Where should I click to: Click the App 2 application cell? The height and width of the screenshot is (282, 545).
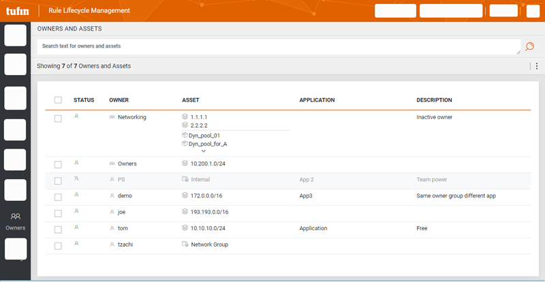coord(307,180)
